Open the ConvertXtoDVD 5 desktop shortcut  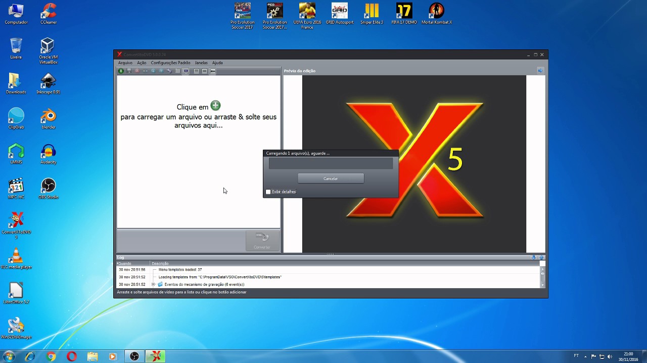16,225
